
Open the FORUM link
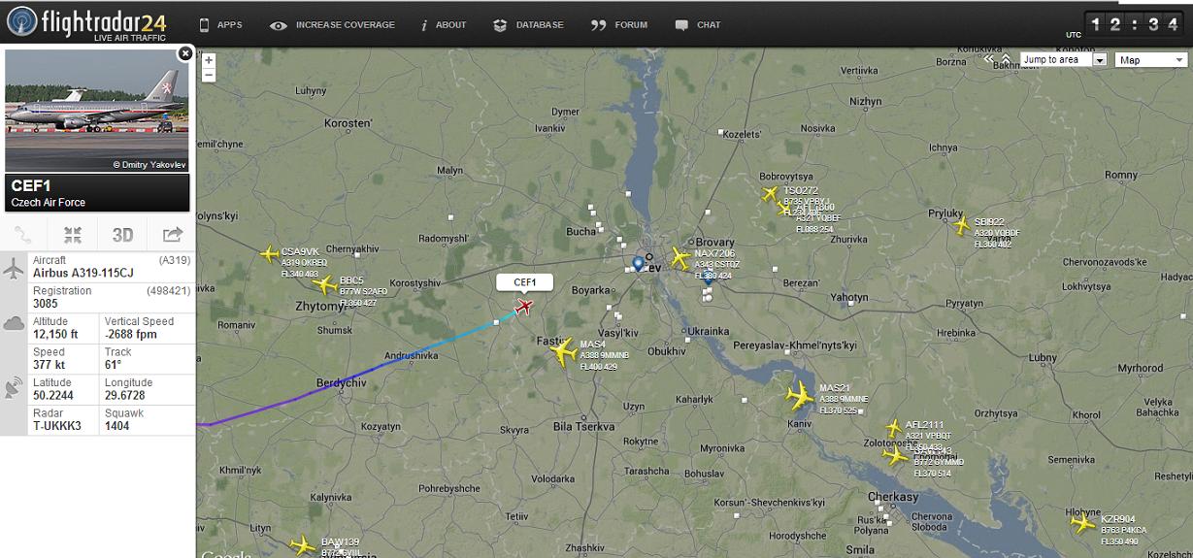pyautogui.click(x=619, y=25)
